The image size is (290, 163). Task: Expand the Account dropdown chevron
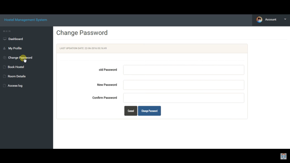(x=285, y=19)
